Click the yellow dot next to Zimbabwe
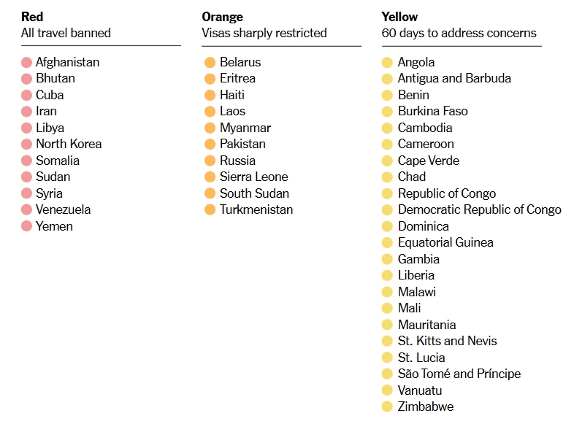 387,407
